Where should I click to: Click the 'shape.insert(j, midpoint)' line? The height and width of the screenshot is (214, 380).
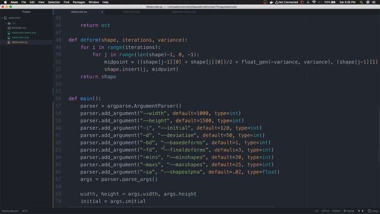click(x=141, y=69)
